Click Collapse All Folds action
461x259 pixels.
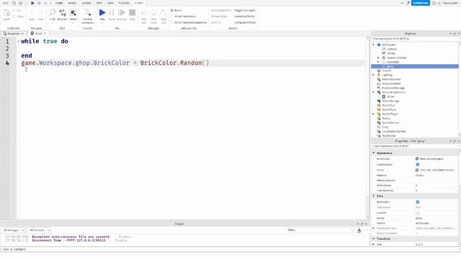coord(245,22)
